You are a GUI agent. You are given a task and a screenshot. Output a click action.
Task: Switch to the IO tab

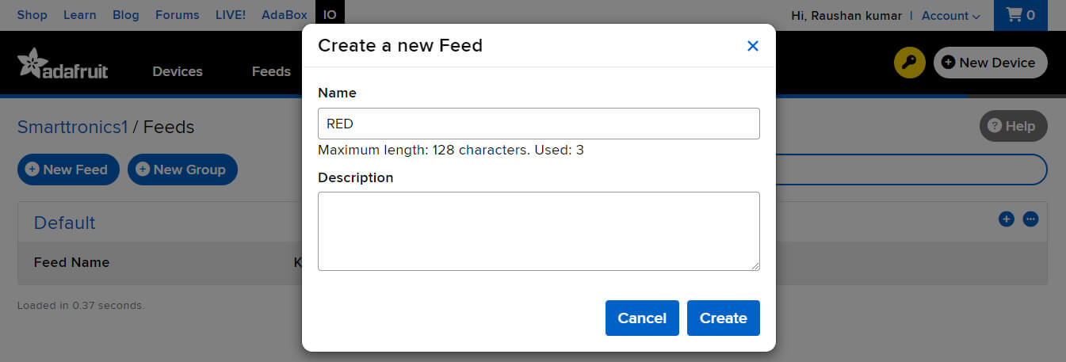click(x=330, y=15)
